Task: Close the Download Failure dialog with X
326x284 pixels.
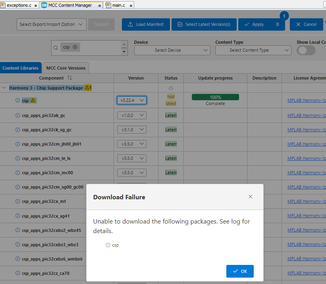Action: [x=250, y=197]
